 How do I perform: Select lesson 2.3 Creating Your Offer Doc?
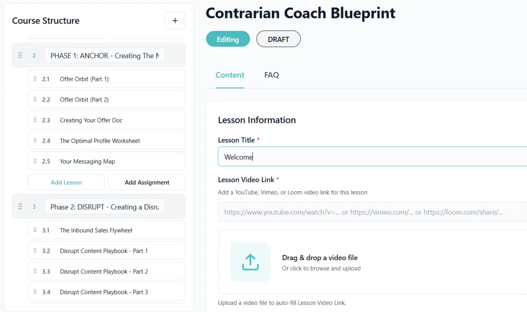point(106,120)
